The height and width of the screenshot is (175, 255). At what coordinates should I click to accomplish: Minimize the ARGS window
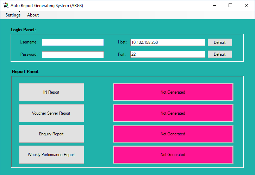click(x=214, y=6)
